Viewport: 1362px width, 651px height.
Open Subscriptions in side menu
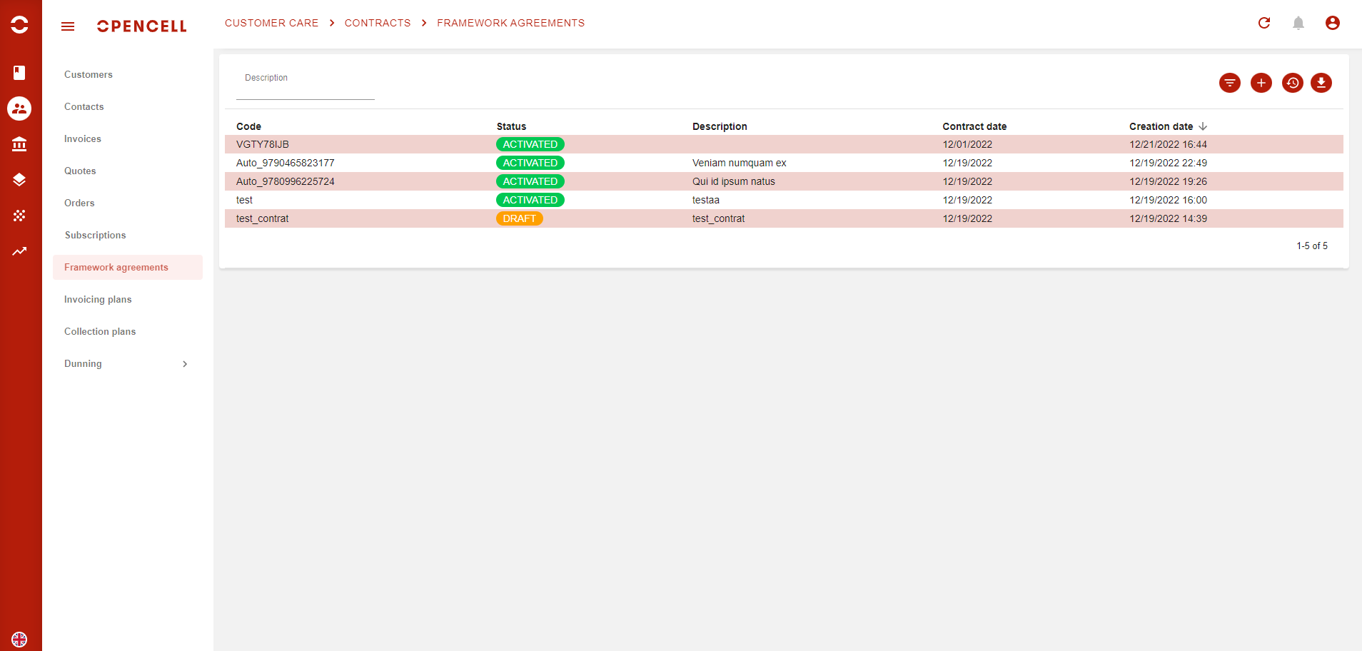95,235
